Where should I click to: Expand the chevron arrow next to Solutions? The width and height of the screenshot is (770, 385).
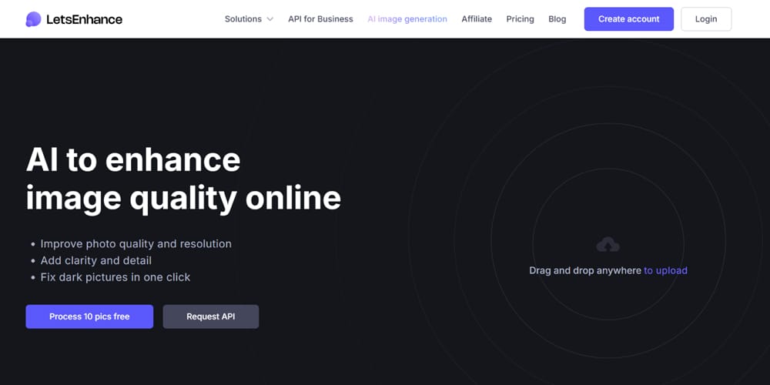click(270, 19)
